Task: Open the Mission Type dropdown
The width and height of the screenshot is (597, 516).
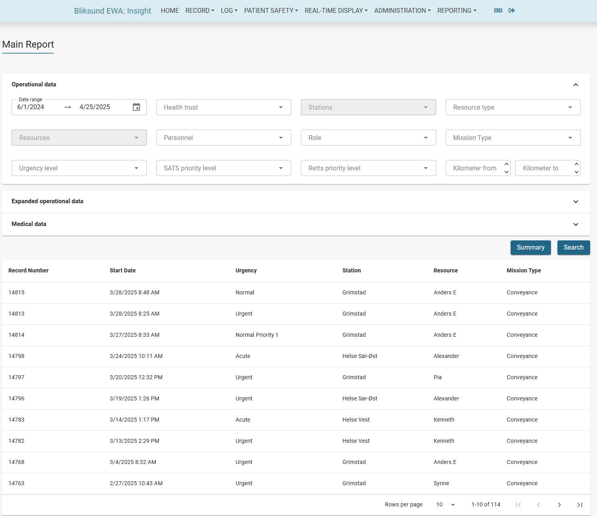Action: tap(513, 138)
